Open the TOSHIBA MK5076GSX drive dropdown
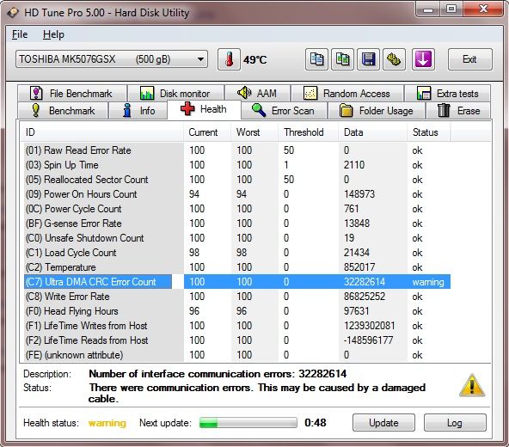This screenshot has height=447, width=509. [x=112, y=59]
